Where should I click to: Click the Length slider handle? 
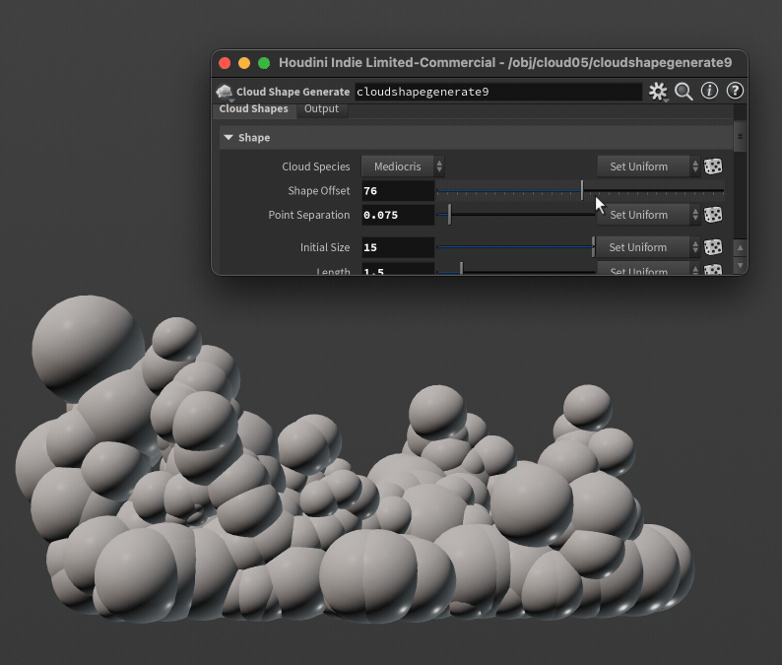tap(461, 269)
